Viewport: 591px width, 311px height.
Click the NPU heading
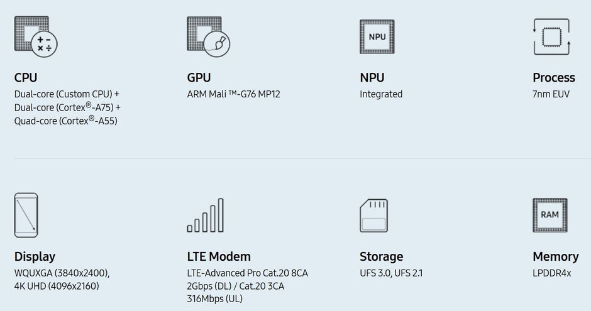coord(372,78)
